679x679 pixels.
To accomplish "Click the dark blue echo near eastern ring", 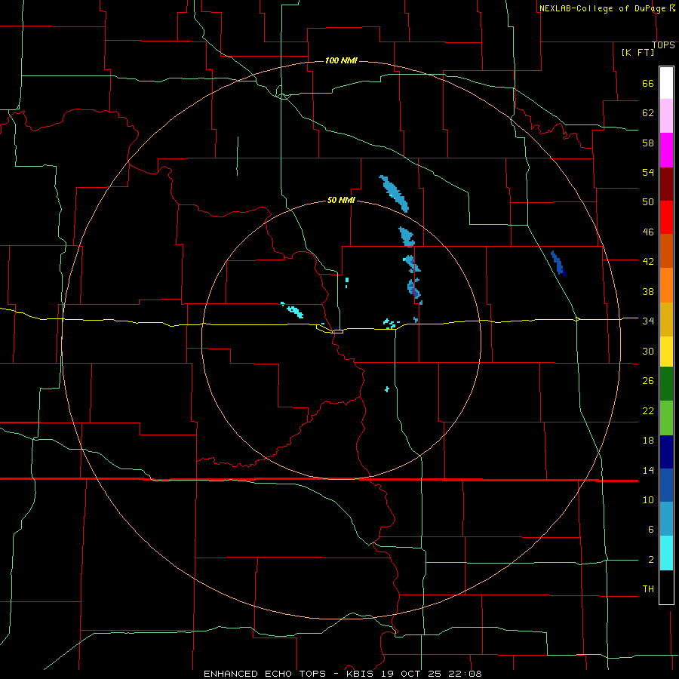I will click(x=558, y=263).
